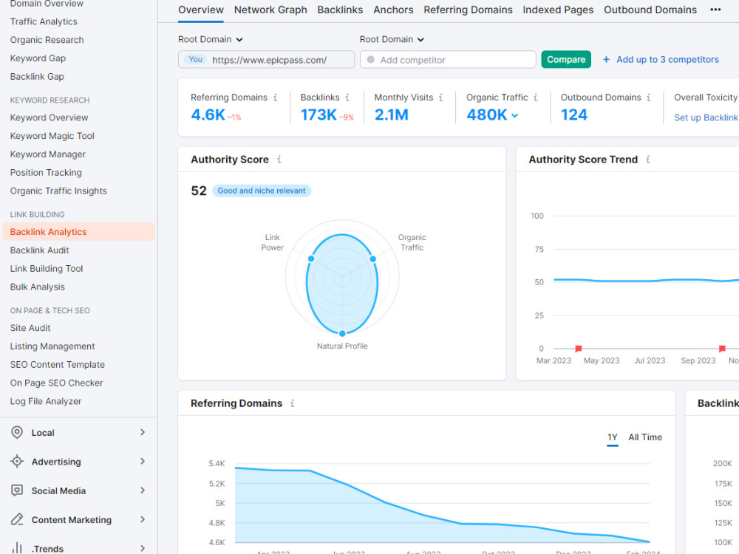Click the green Compare button
Screen dimensions: 739x554
566,59
